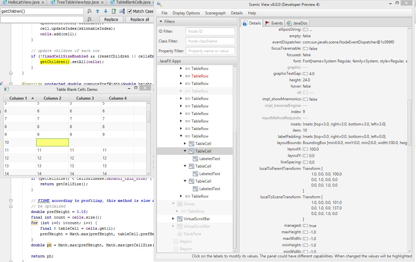Click the Replace button

pos(111,20)
